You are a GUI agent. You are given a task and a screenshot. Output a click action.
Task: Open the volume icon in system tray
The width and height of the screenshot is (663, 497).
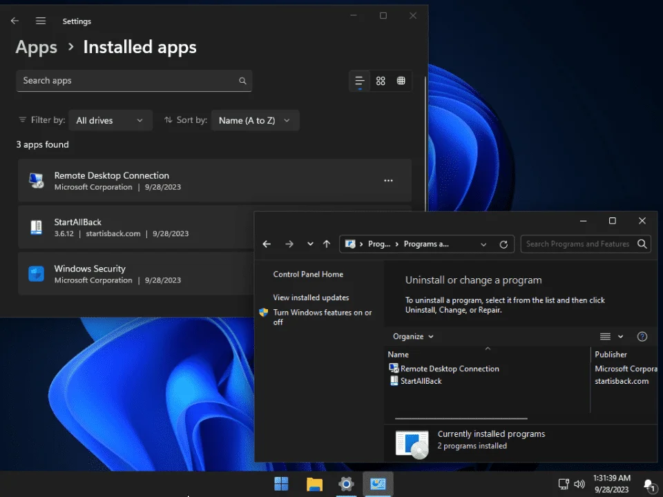(579, 484)
